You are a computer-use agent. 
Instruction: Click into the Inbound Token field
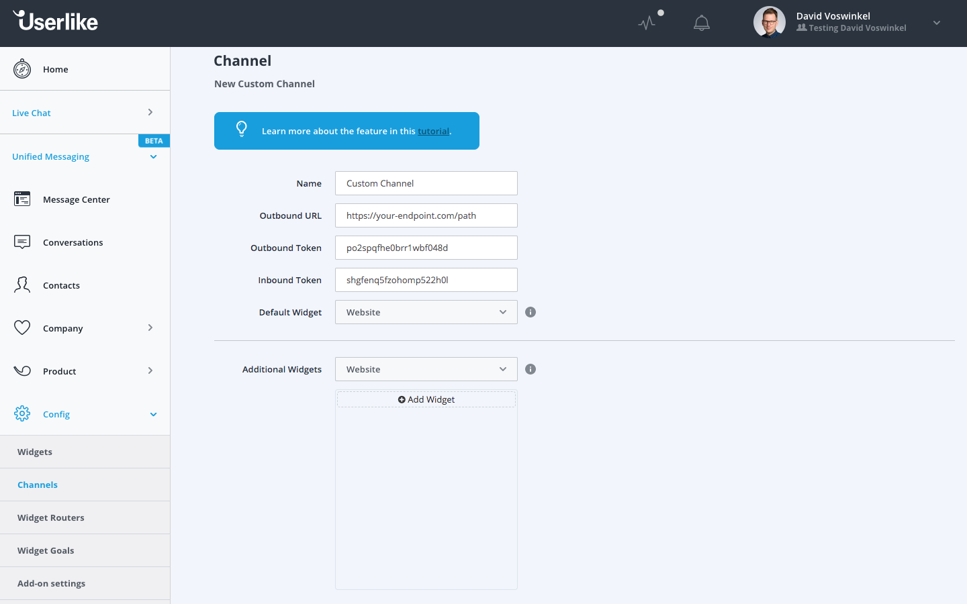(426, 280)
